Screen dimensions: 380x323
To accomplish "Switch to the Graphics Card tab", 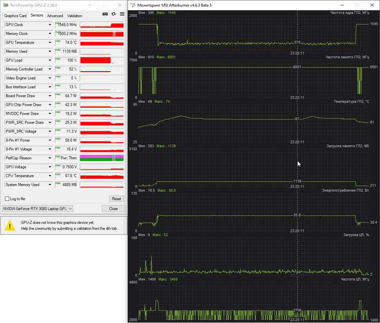I will tap(15, 16).
